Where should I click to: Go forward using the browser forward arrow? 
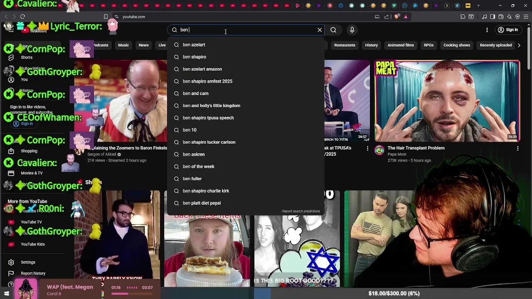click(x=14, y=17)
